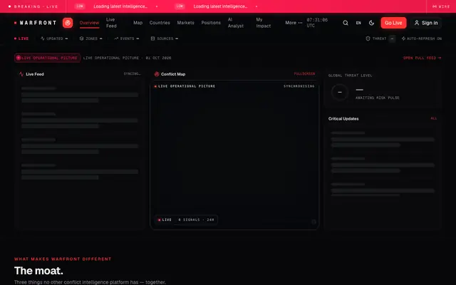Open the search magnifier icon
The height and width of the screenshot is (285, 456).
point(345,23)
